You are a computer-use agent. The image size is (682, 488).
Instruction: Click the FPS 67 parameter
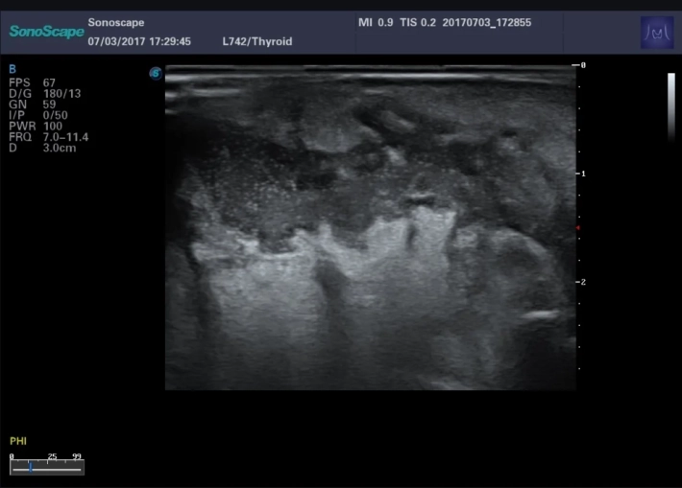[32, 82]
